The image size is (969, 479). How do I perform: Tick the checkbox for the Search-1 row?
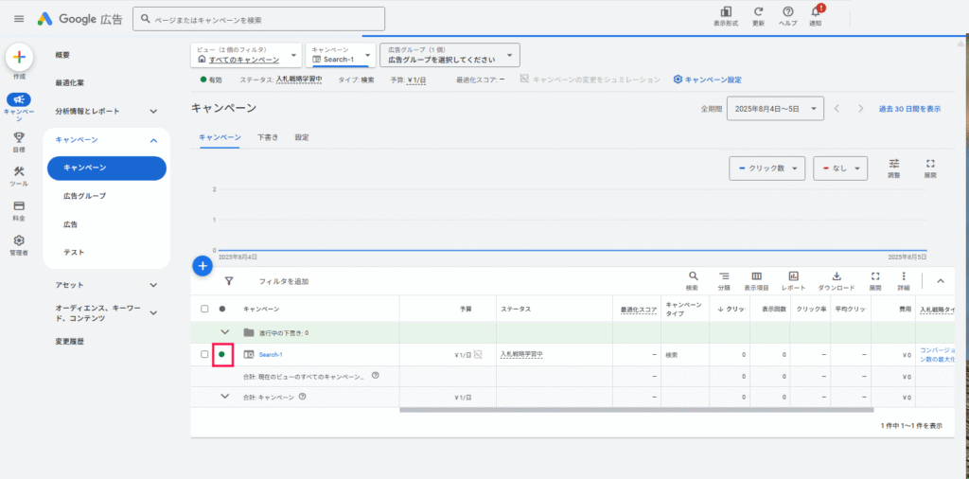coord(204,354)
